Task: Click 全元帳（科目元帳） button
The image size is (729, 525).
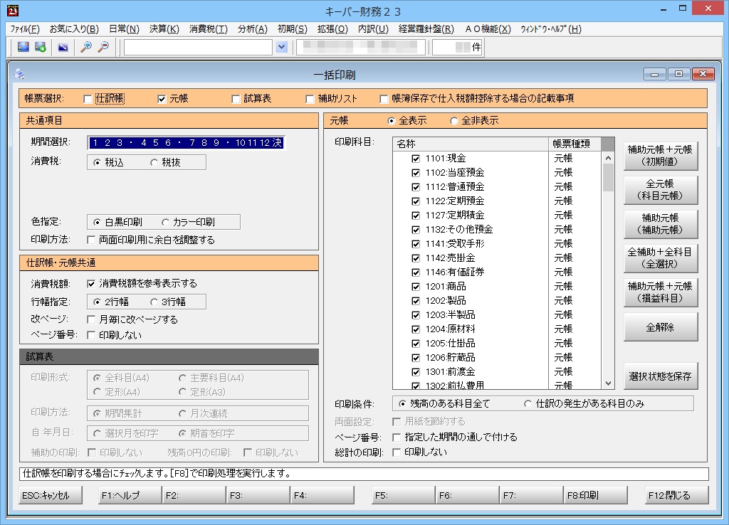Action: click(660, 190)
